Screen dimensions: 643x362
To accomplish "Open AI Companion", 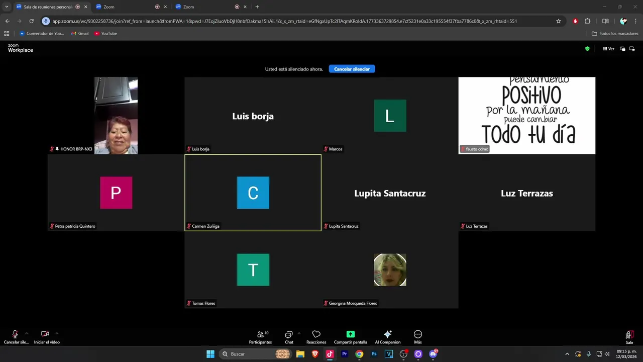I will [x=387, y=337].
